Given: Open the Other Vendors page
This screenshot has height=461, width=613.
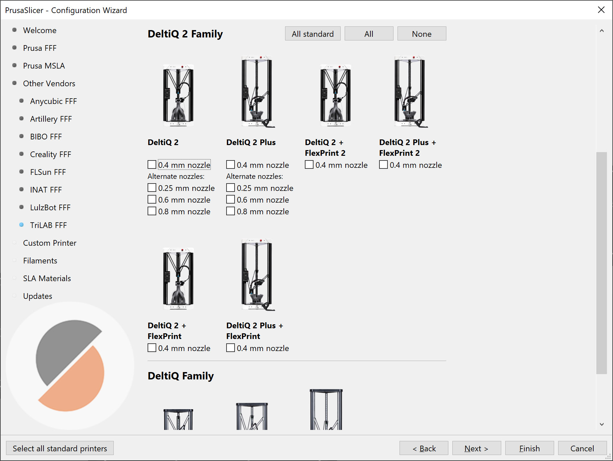Looking at the screenshot, I should click(49, 84).
